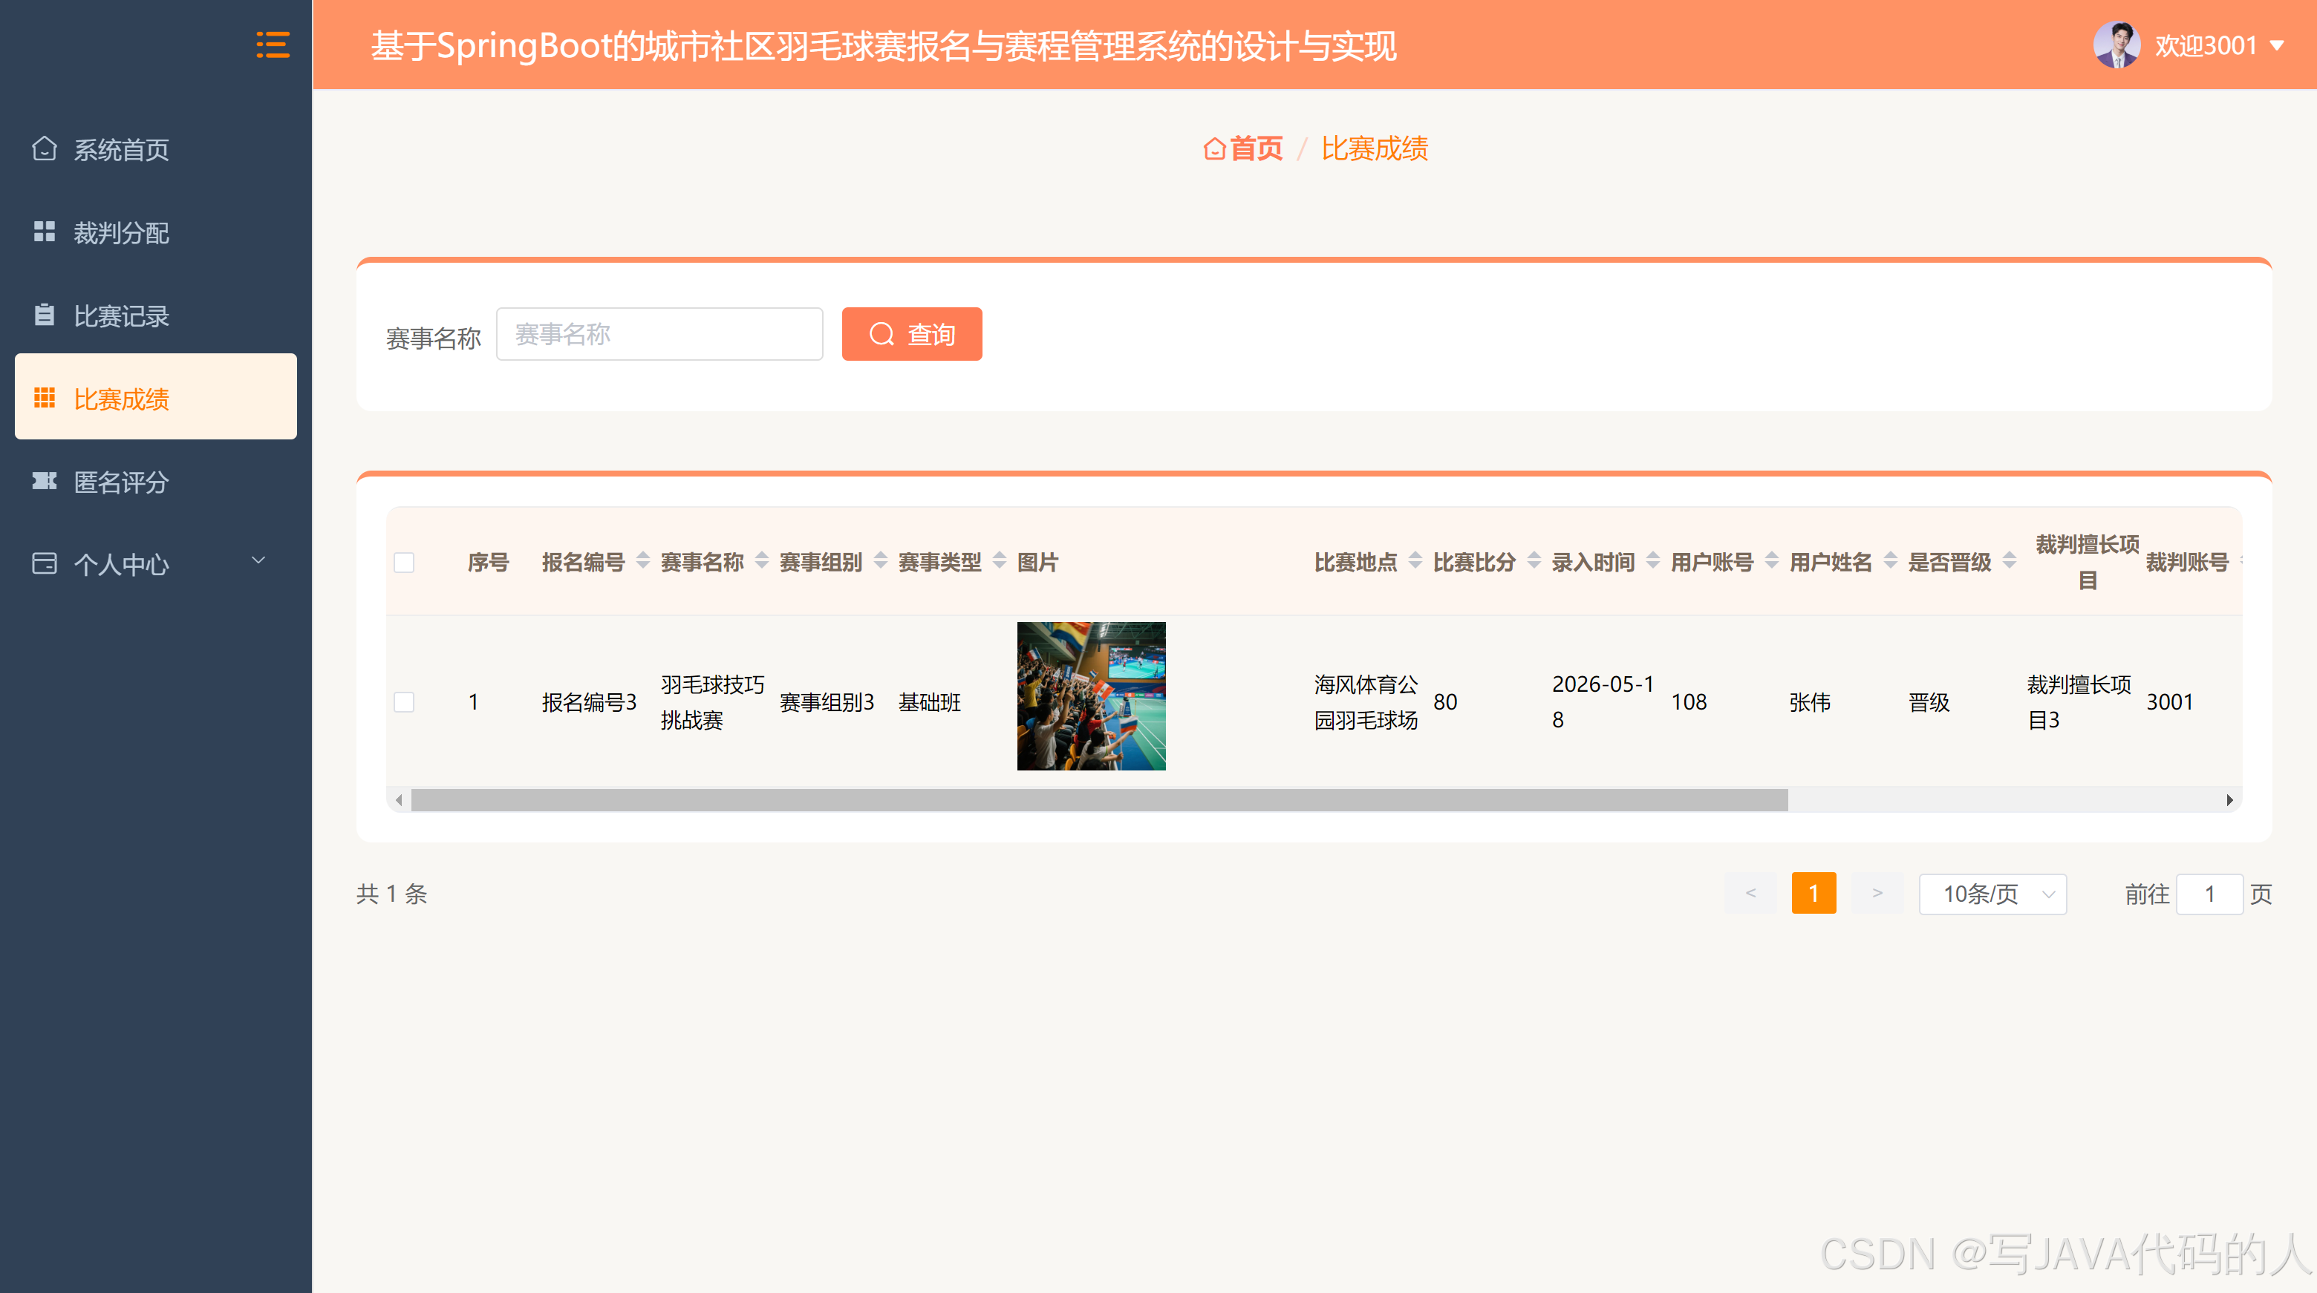
Task: Click the 海风体育公园羽毛球场 cell
Action: click(1366, 702)
